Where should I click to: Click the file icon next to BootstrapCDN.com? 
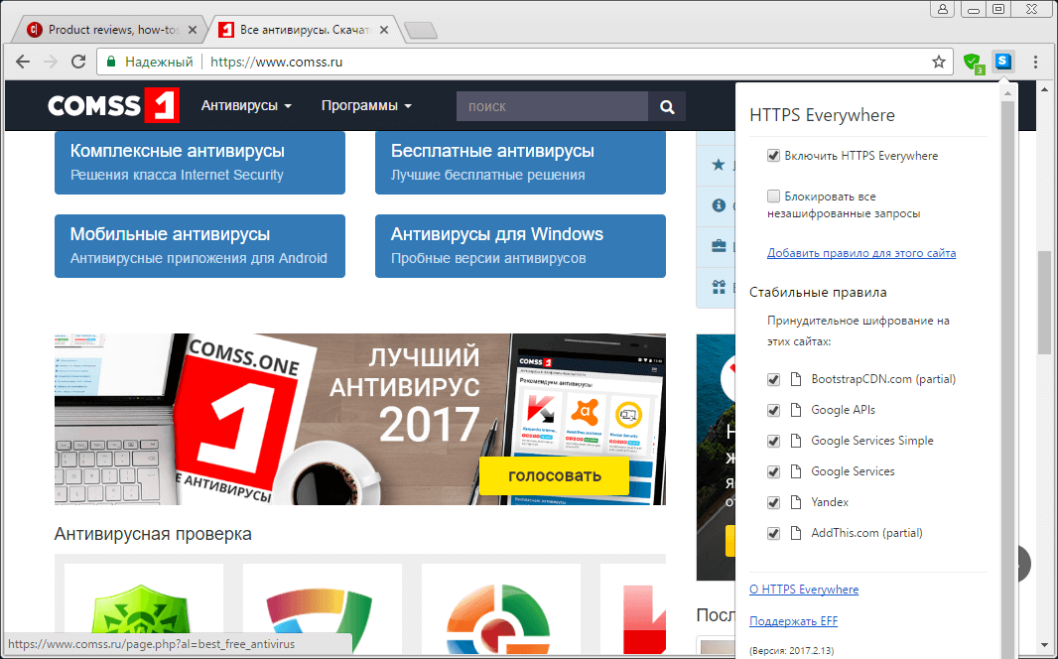(x=796, y=379)
